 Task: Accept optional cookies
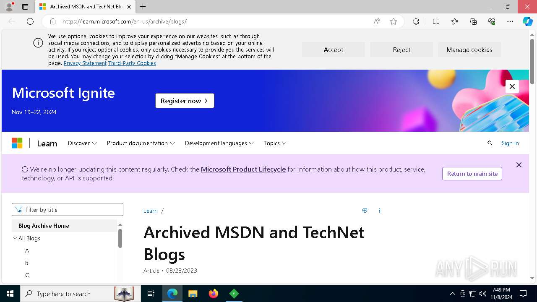(334, 49)
